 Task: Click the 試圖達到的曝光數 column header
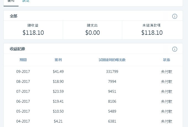(112, 60)
